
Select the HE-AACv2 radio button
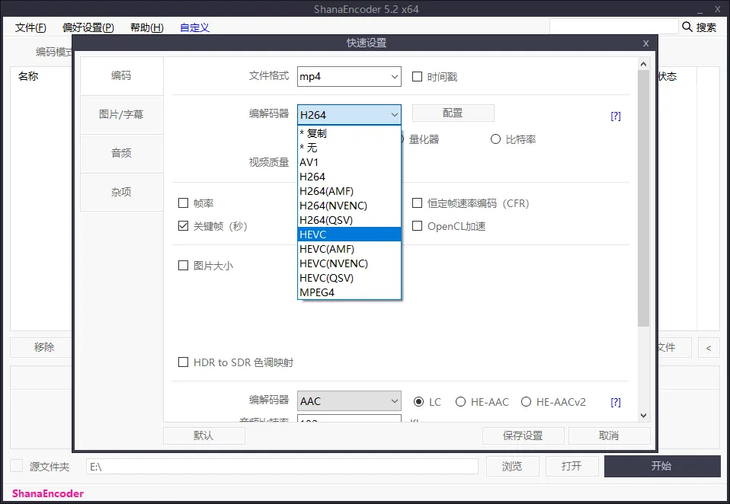527,401
